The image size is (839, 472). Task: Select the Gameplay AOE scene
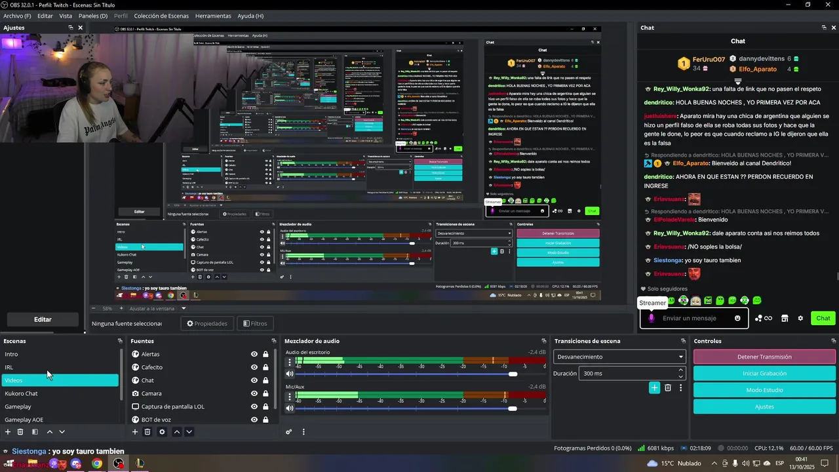(x=60, y=420)
